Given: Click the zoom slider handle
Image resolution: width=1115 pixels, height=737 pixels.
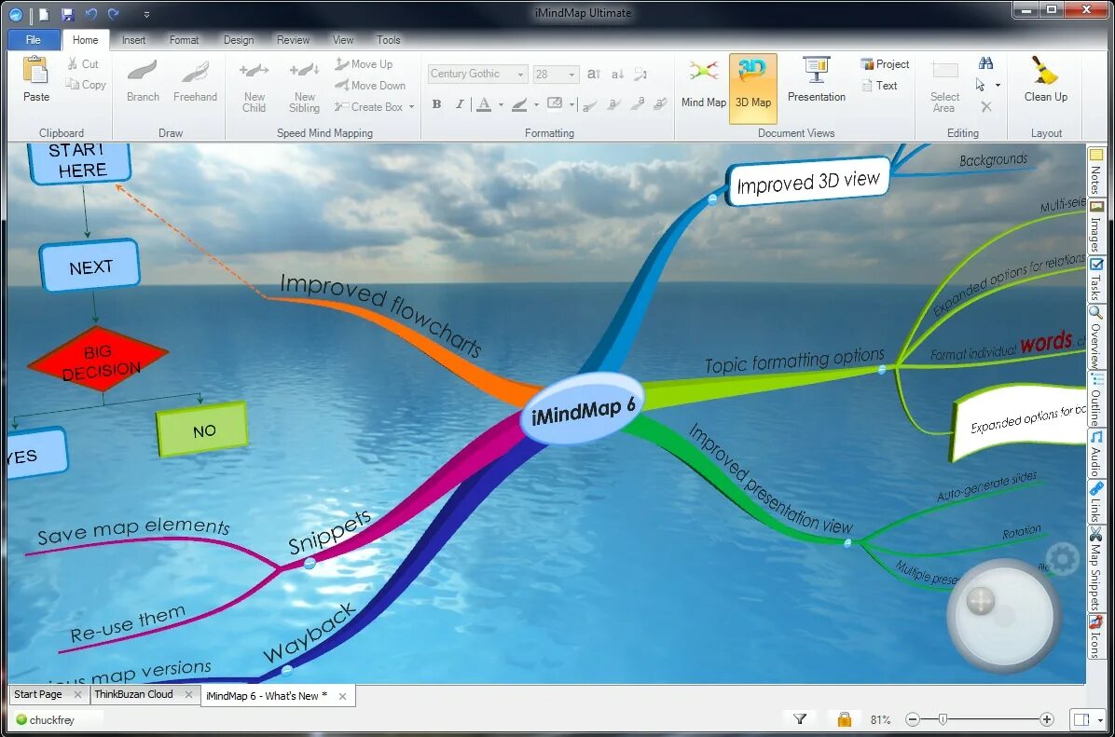Looking at the screenshot, I should click(x=943, y=719).
